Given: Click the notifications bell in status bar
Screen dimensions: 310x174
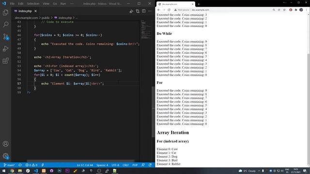Looking at the screenshot, I should (x=150, y=165).
